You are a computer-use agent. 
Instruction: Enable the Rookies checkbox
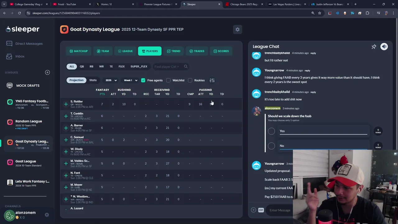pos(190,80)
